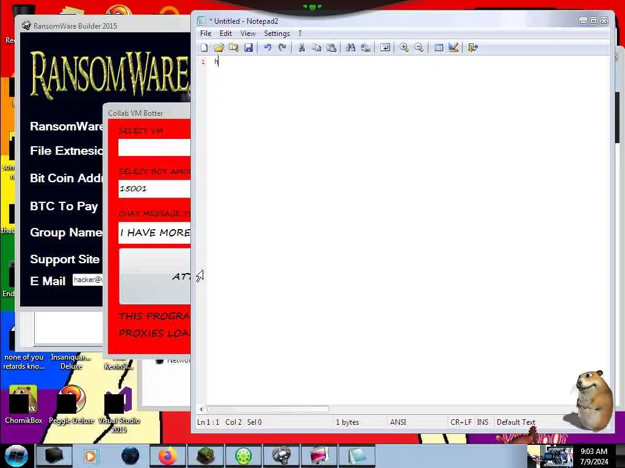Image resolution: width=625 pixels, height=468 pixels.
Task: Click the Open file folder icon
Action: point(219,48)
